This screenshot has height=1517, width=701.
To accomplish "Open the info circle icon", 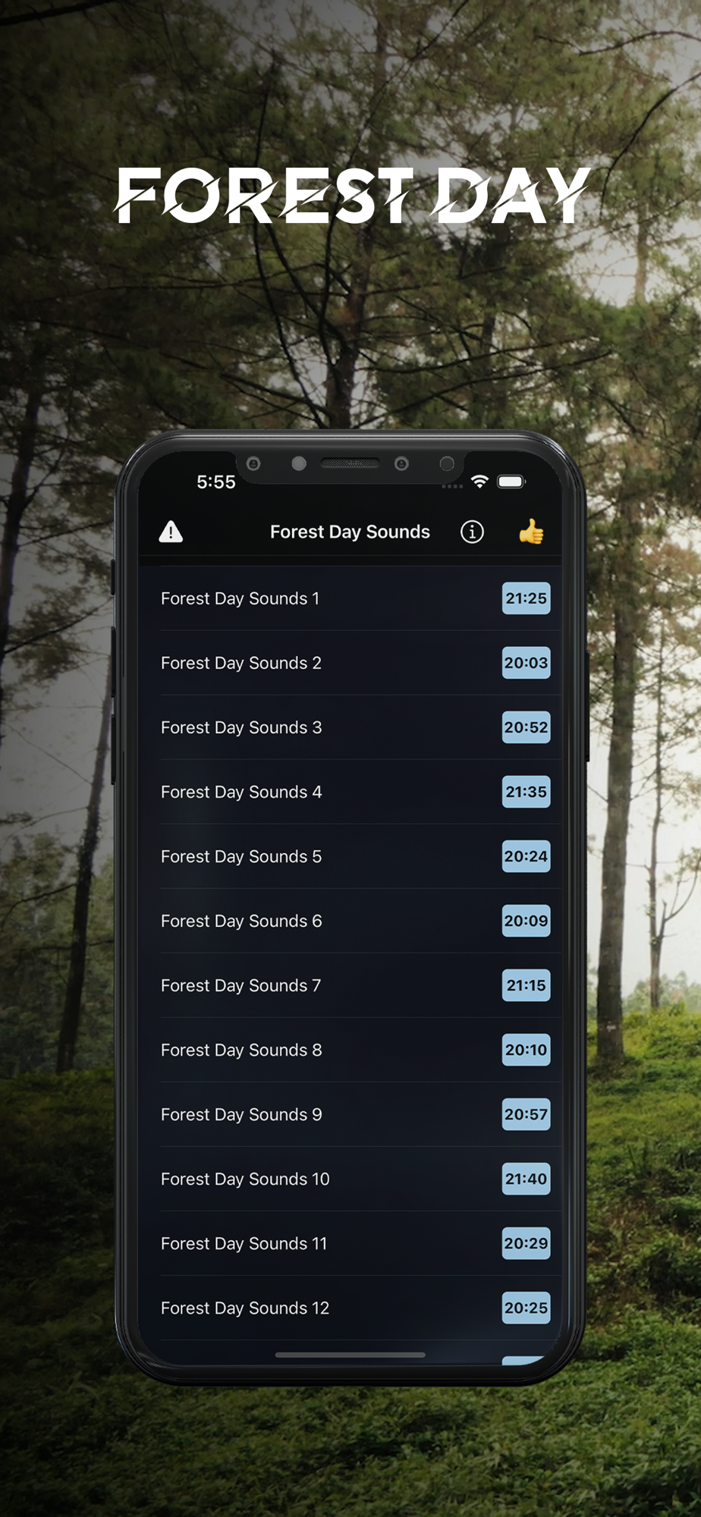I will tap(472, 532).
